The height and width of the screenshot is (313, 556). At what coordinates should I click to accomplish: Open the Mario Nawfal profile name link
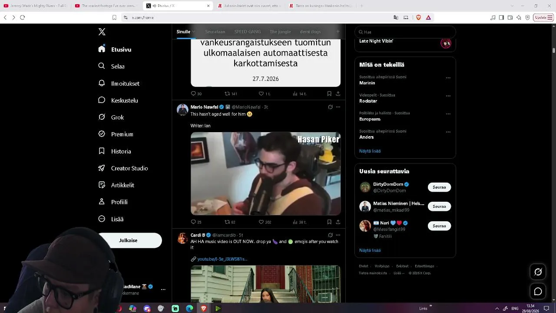tap(204, 107)
